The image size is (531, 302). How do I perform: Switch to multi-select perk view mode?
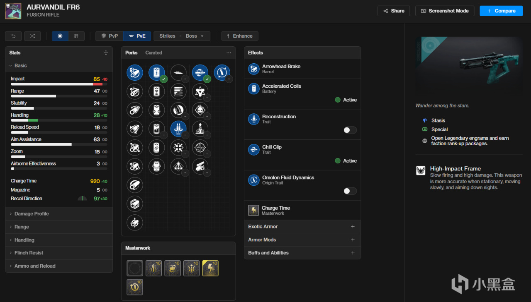click(x=76, y=36)
